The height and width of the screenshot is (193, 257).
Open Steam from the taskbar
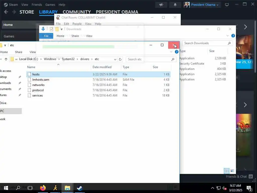tap(80, 188)
